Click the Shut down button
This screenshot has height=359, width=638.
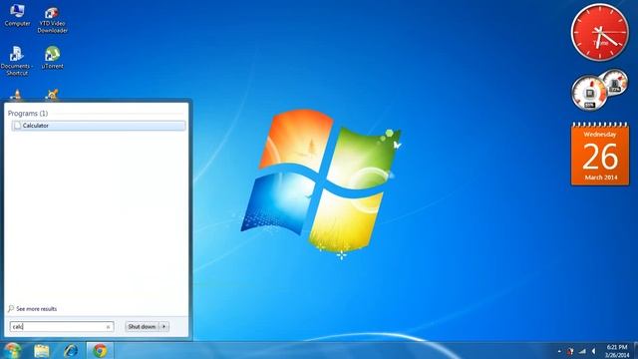[142, 326]
